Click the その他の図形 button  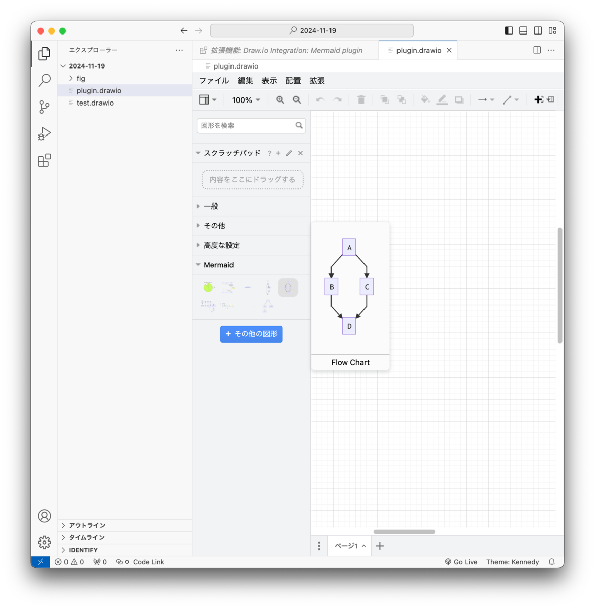251,334
